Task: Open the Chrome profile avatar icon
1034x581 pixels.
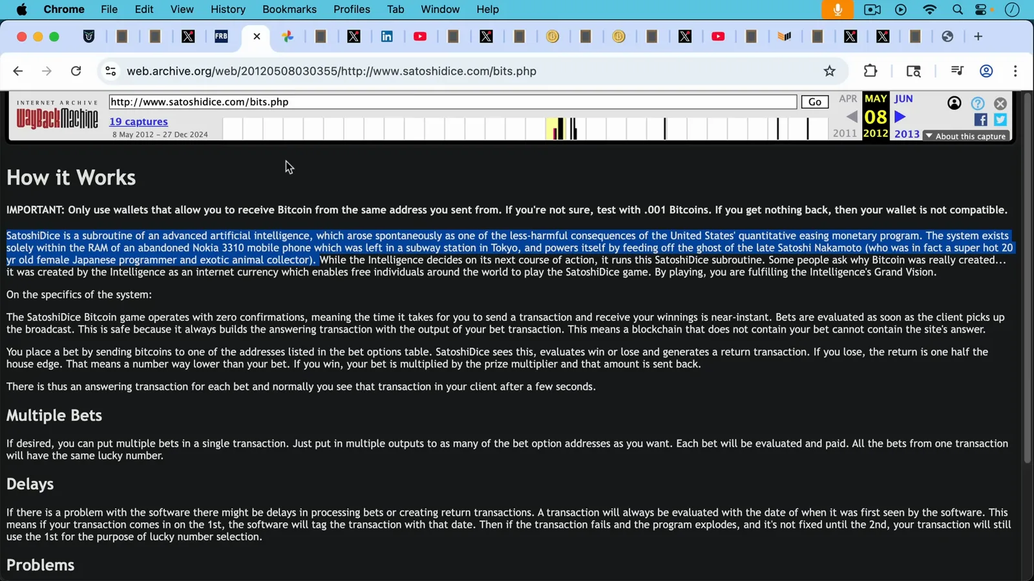Action: point(986,71)
